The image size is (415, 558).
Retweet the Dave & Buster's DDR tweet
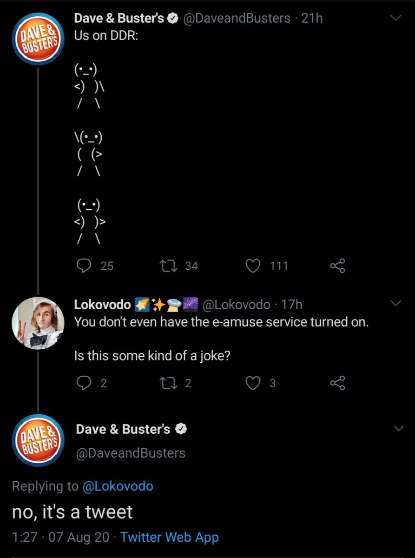pyautogui.click(x=166, y=266)
